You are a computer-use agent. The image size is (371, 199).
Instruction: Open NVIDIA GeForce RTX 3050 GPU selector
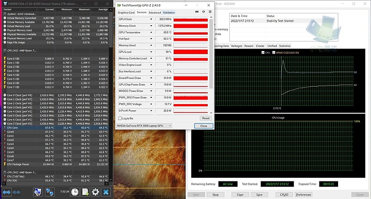click(x=144, y=126)
